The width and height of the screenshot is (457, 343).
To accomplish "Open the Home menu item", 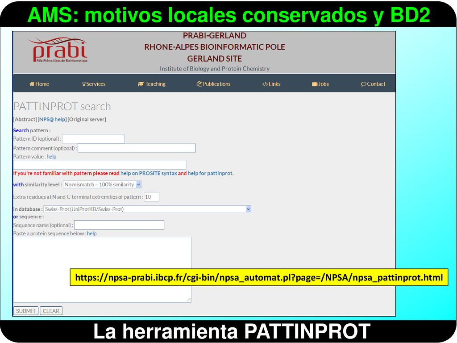I will [x=39, y=84].
